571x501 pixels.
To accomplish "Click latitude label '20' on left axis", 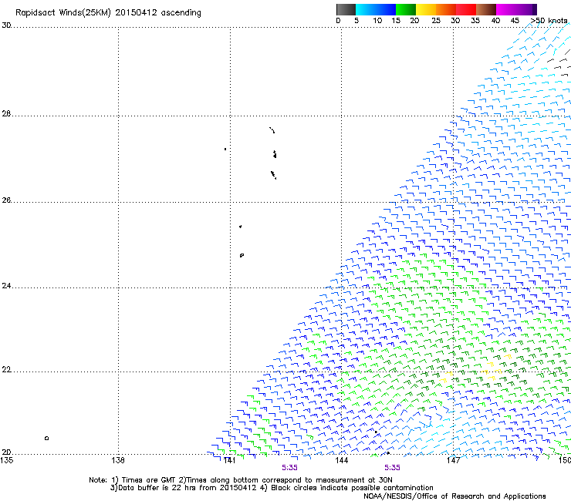I will point(6,452).
